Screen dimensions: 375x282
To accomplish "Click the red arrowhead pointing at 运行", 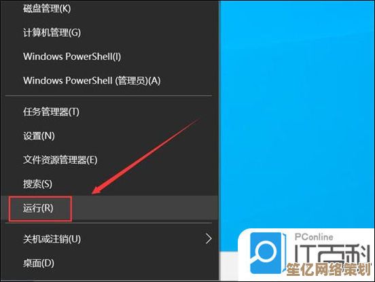I will tap(98, 190).
